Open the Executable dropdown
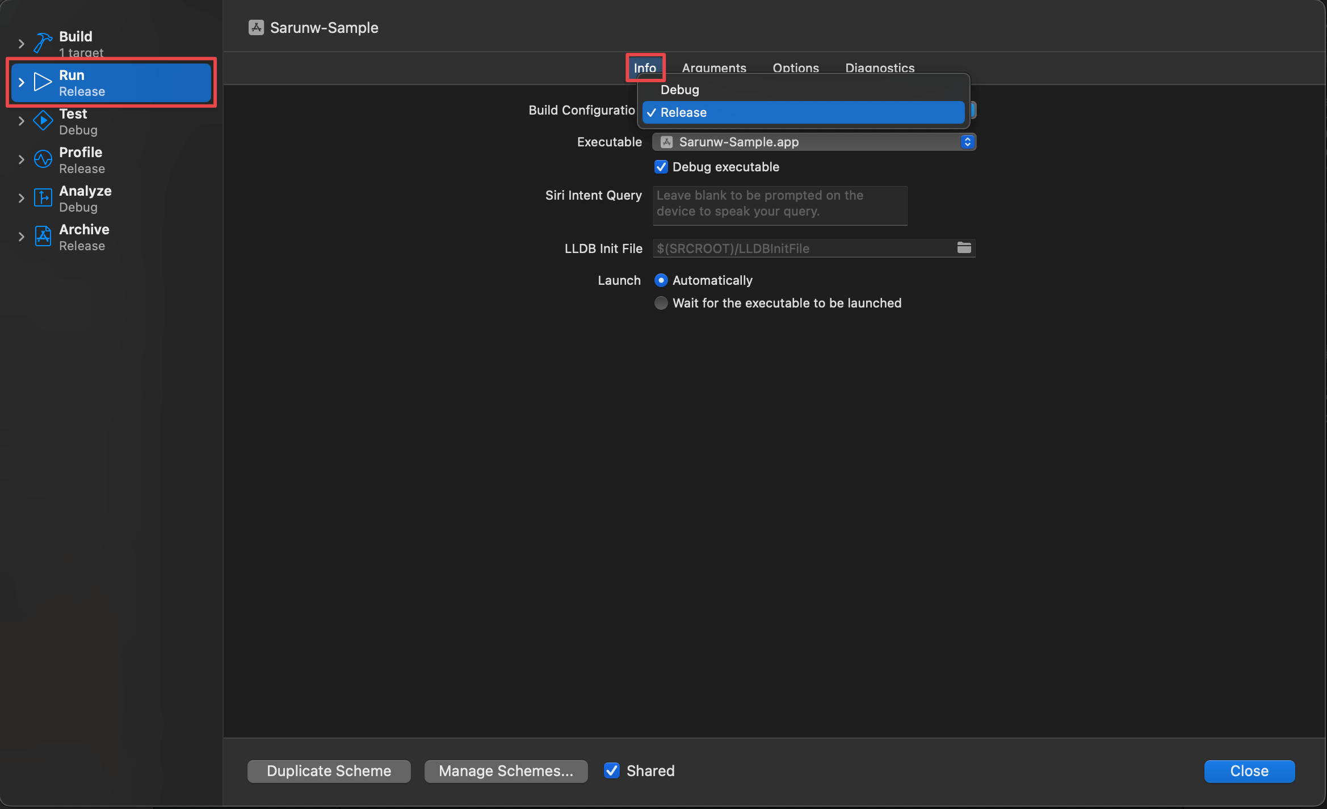The width and height of the screenshot is (1327, 809). 967,142
